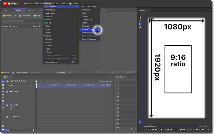Open the Arrange By: Name dropdown
This screenshot has height=134, width=214.
[x=16, y=26]
